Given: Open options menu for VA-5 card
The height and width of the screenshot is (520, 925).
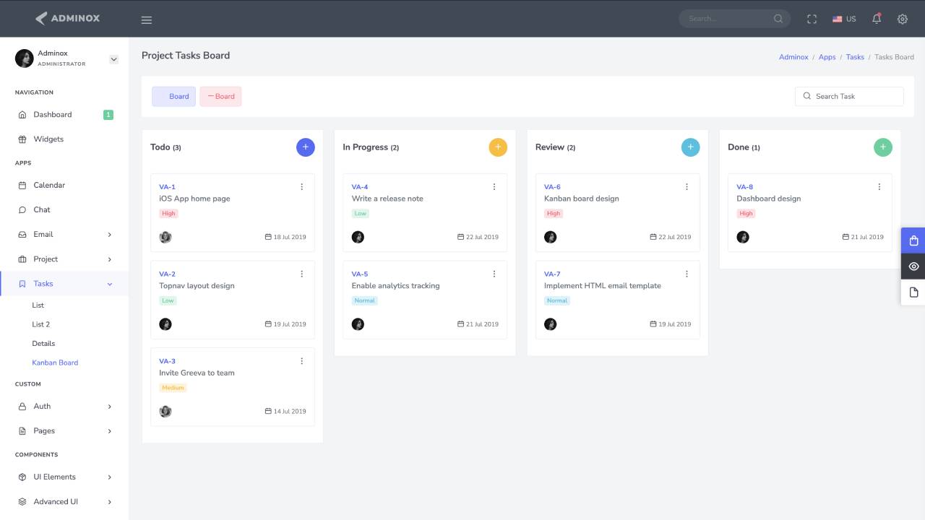Looking at the screenshot, I should coord(494,274).
